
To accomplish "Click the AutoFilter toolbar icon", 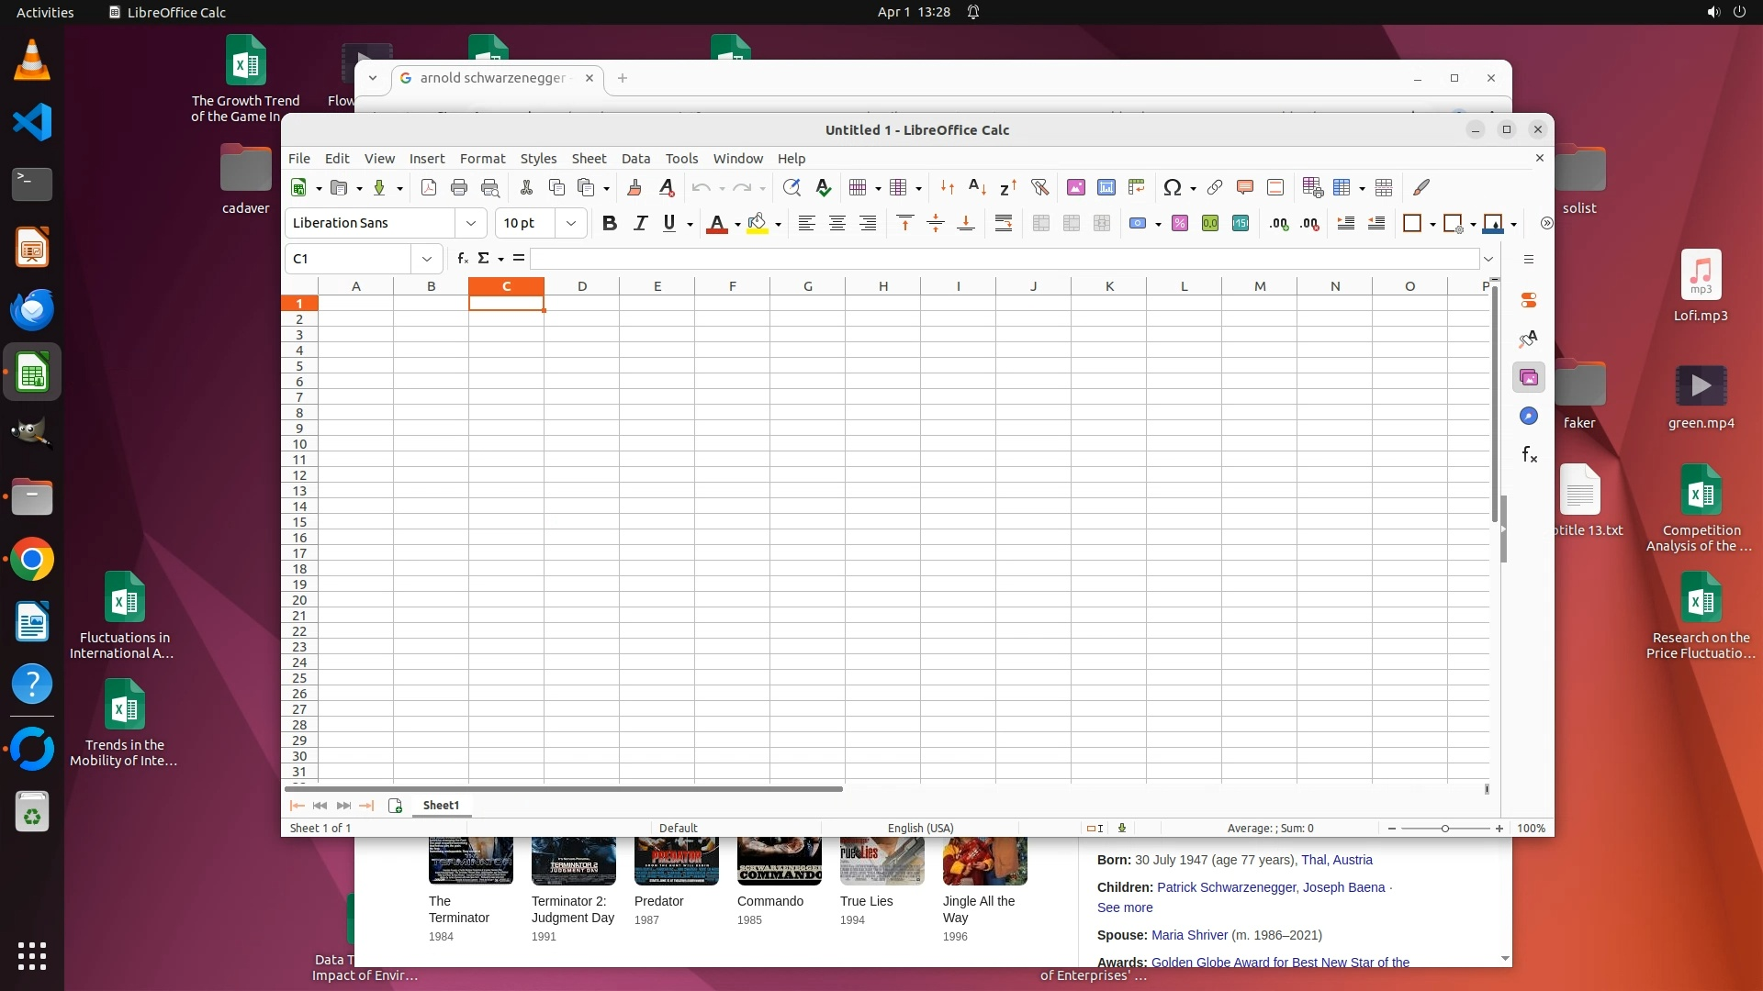I will pyautogui.click(x=1039, y=187).
